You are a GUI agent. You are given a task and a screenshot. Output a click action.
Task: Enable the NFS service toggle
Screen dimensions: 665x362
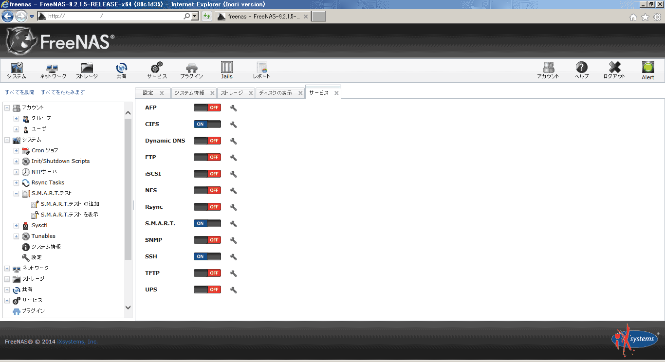click(207, 190)
